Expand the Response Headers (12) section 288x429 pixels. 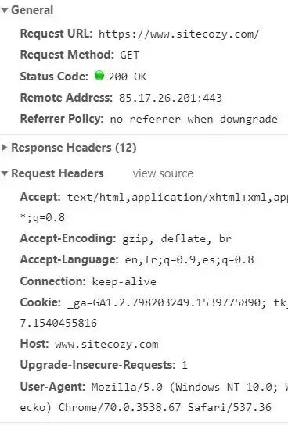point(5,148)
